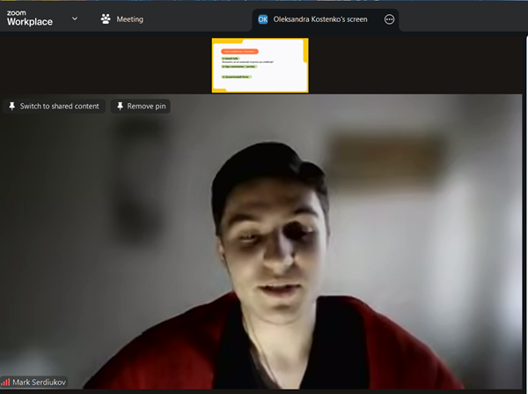Click the blue OK avatar badge
The image size is (528, 394).
(x=262, y=19)
